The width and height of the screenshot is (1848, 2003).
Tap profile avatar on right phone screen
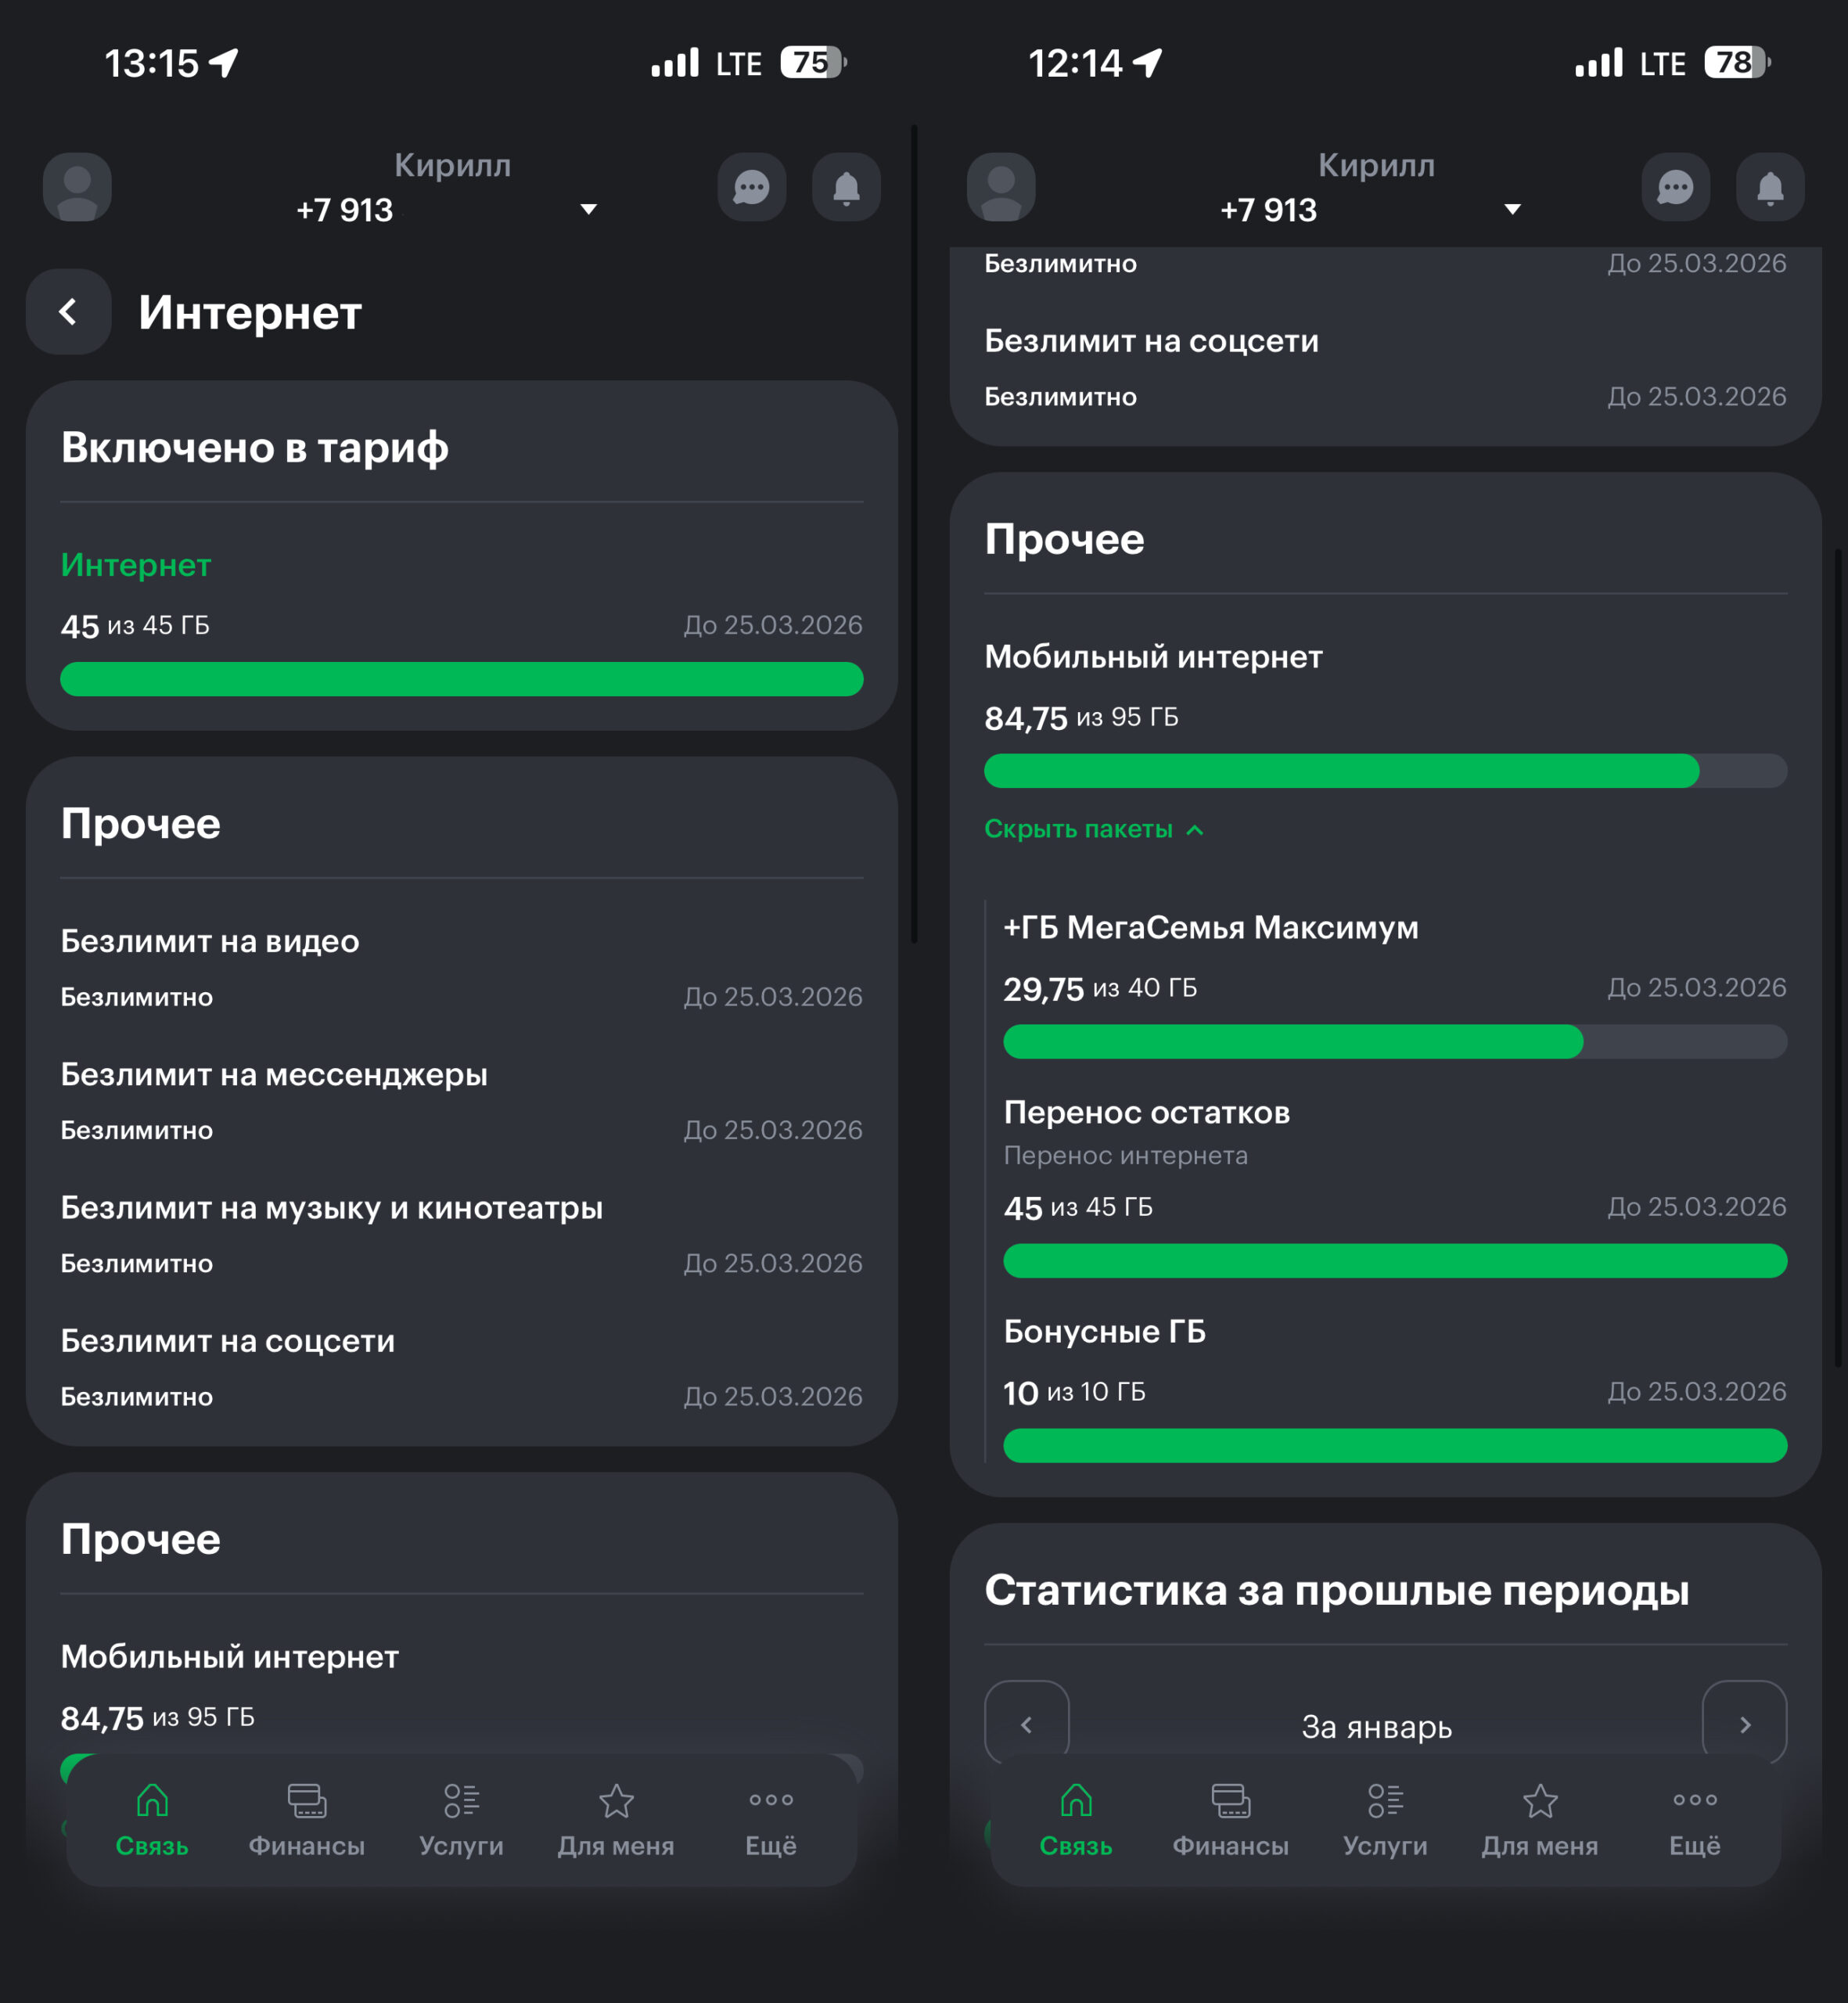tap(1000, 187)
